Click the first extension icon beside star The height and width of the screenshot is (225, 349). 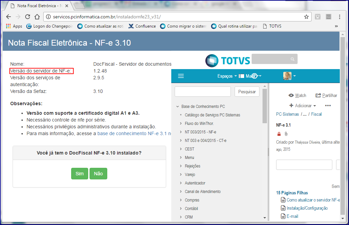(318, 17)
